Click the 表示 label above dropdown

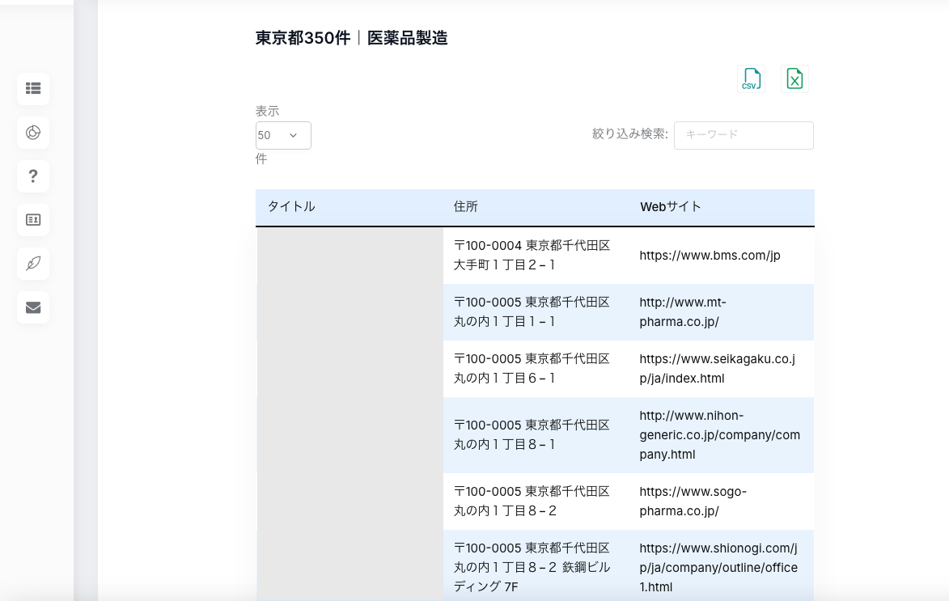(x=268, y=112)
